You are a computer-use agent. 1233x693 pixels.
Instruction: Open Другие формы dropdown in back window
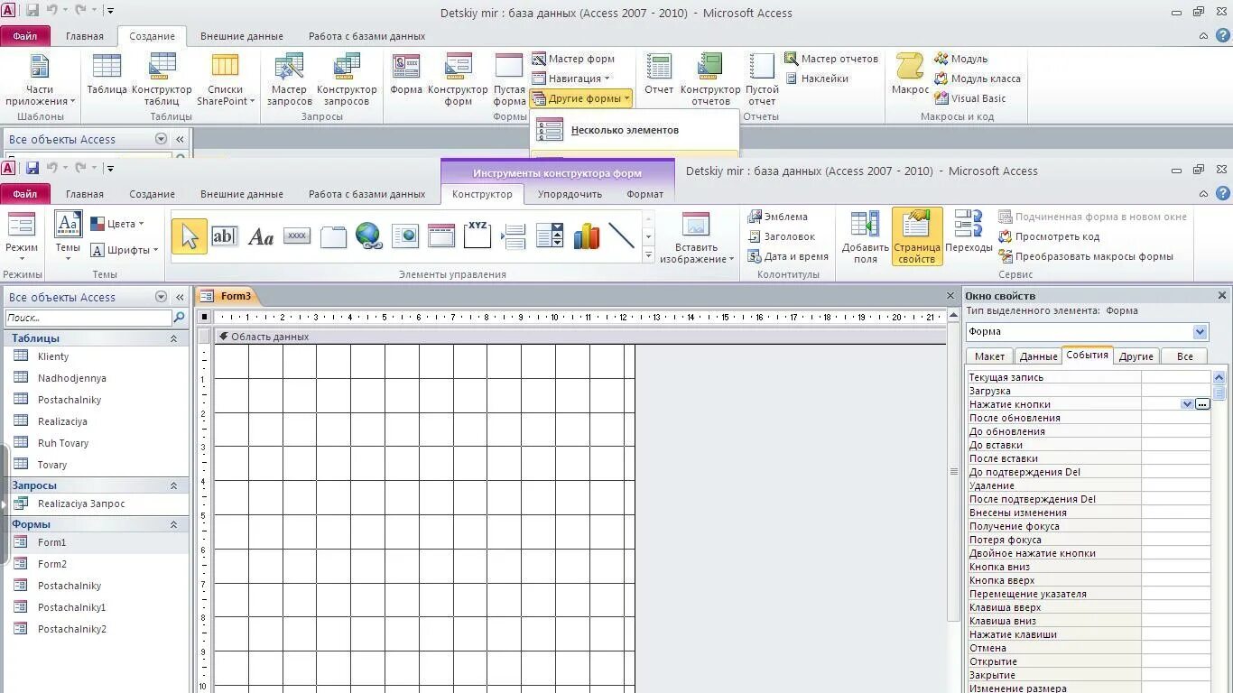click(581, 98)
